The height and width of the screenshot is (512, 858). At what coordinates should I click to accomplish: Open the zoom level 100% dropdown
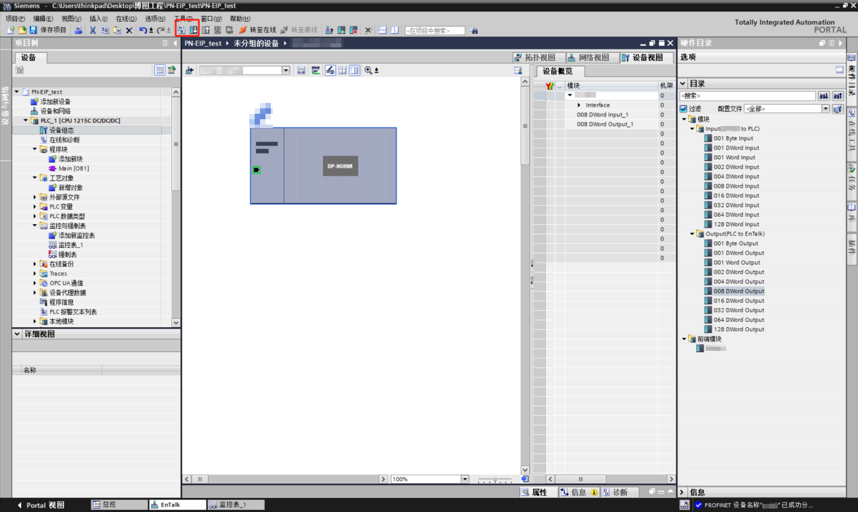coord(465,479)
